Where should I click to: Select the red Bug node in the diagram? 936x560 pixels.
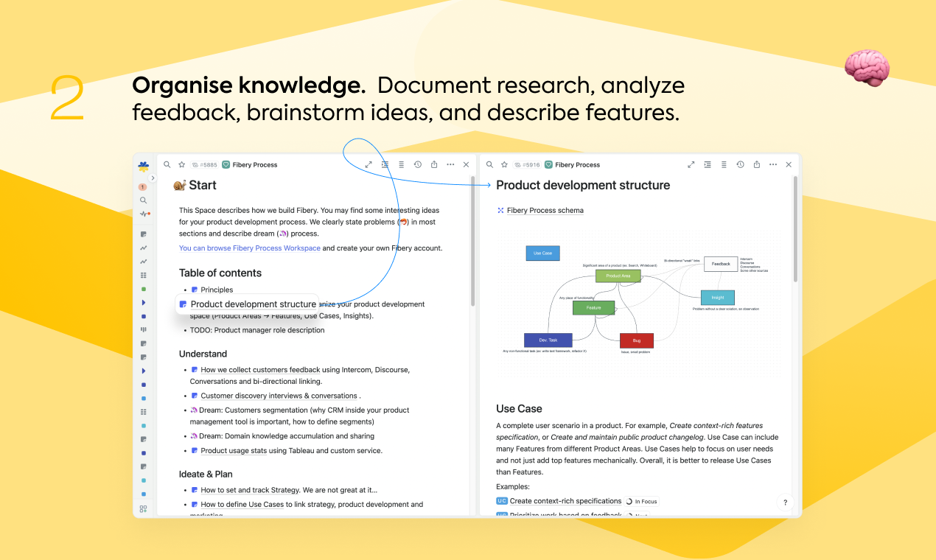tap(636, 340)
